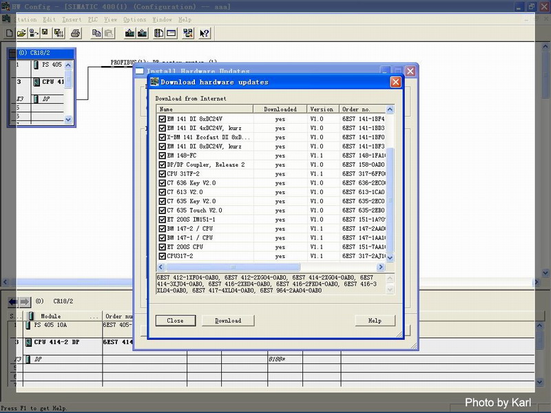551x413 pixels.
Task: Click the Copy toolbar icon
Action: click(96, 33)
